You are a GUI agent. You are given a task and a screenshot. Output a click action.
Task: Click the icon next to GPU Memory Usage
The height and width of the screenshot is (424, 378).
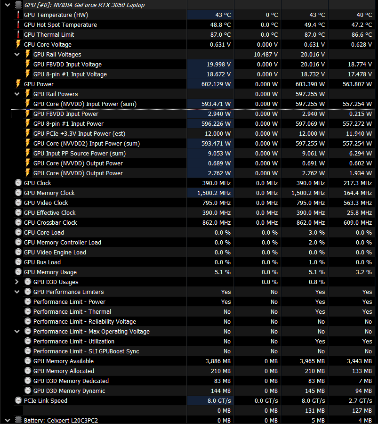pos(18,272)
